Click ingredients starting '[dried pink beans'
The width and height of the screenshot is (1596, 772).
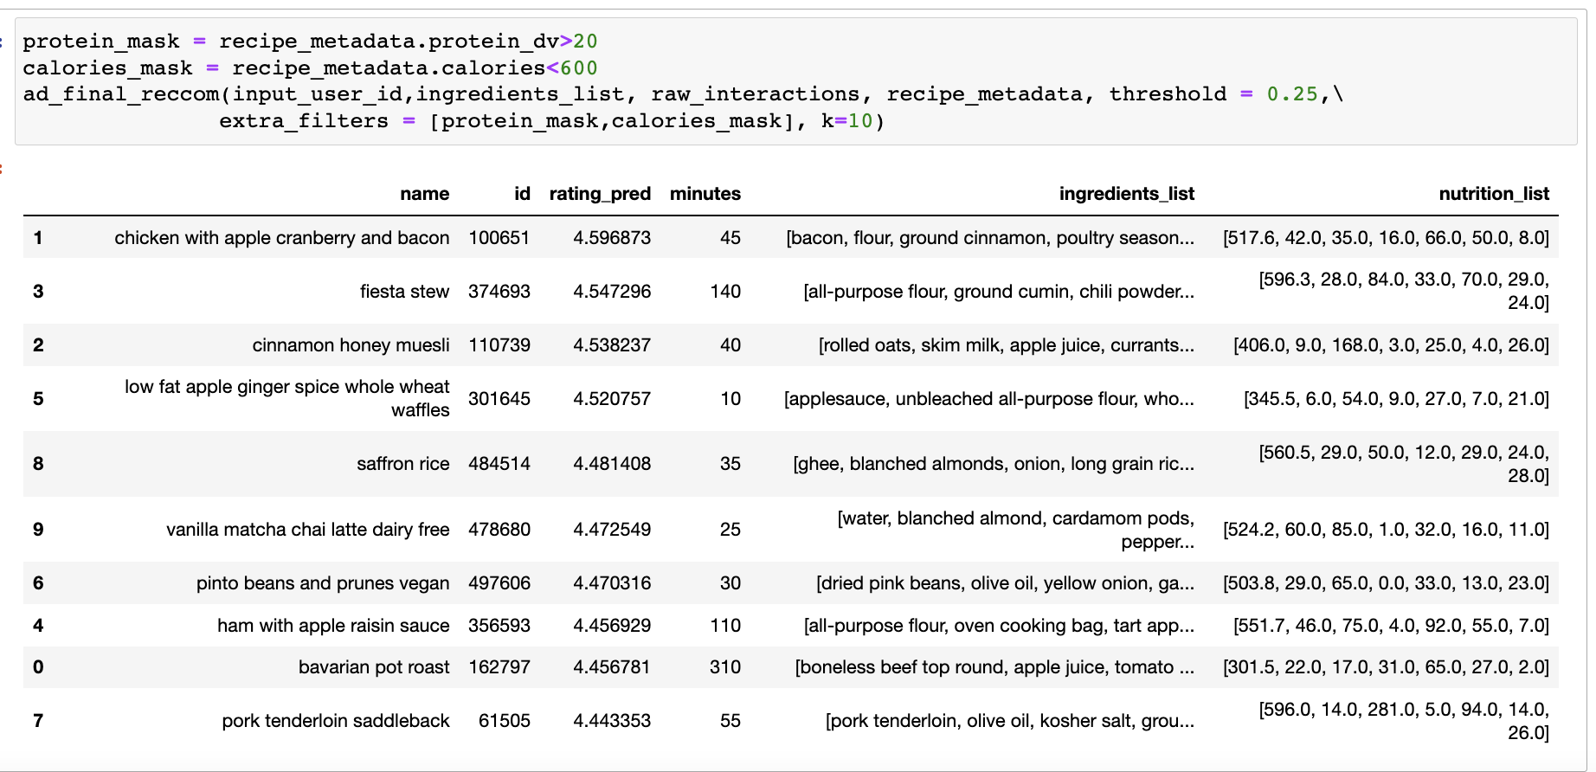tap(1005, 583)
